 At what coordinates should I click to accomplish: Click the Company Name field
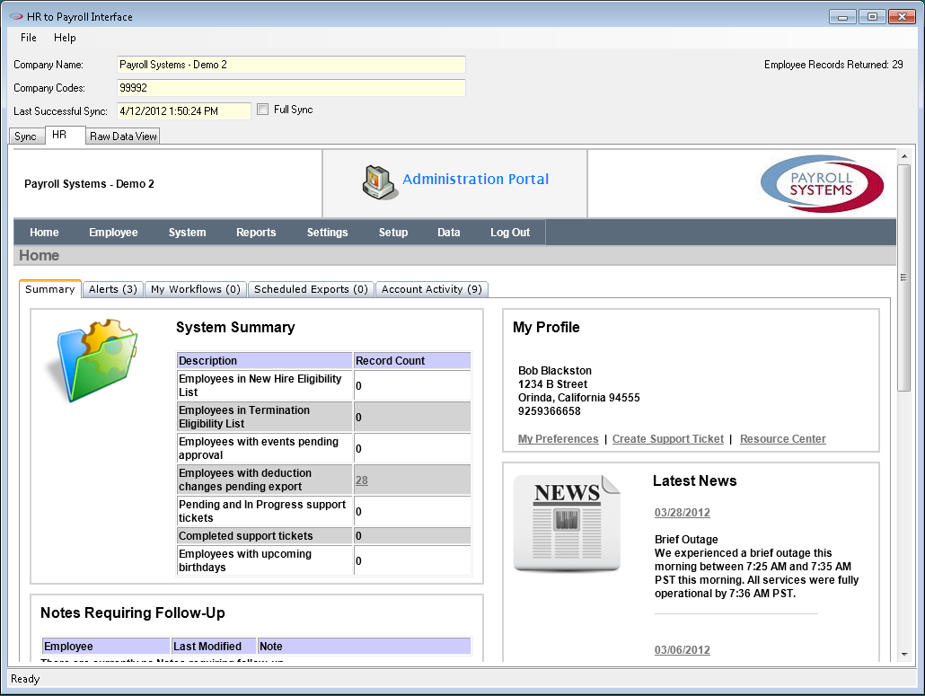292,65
